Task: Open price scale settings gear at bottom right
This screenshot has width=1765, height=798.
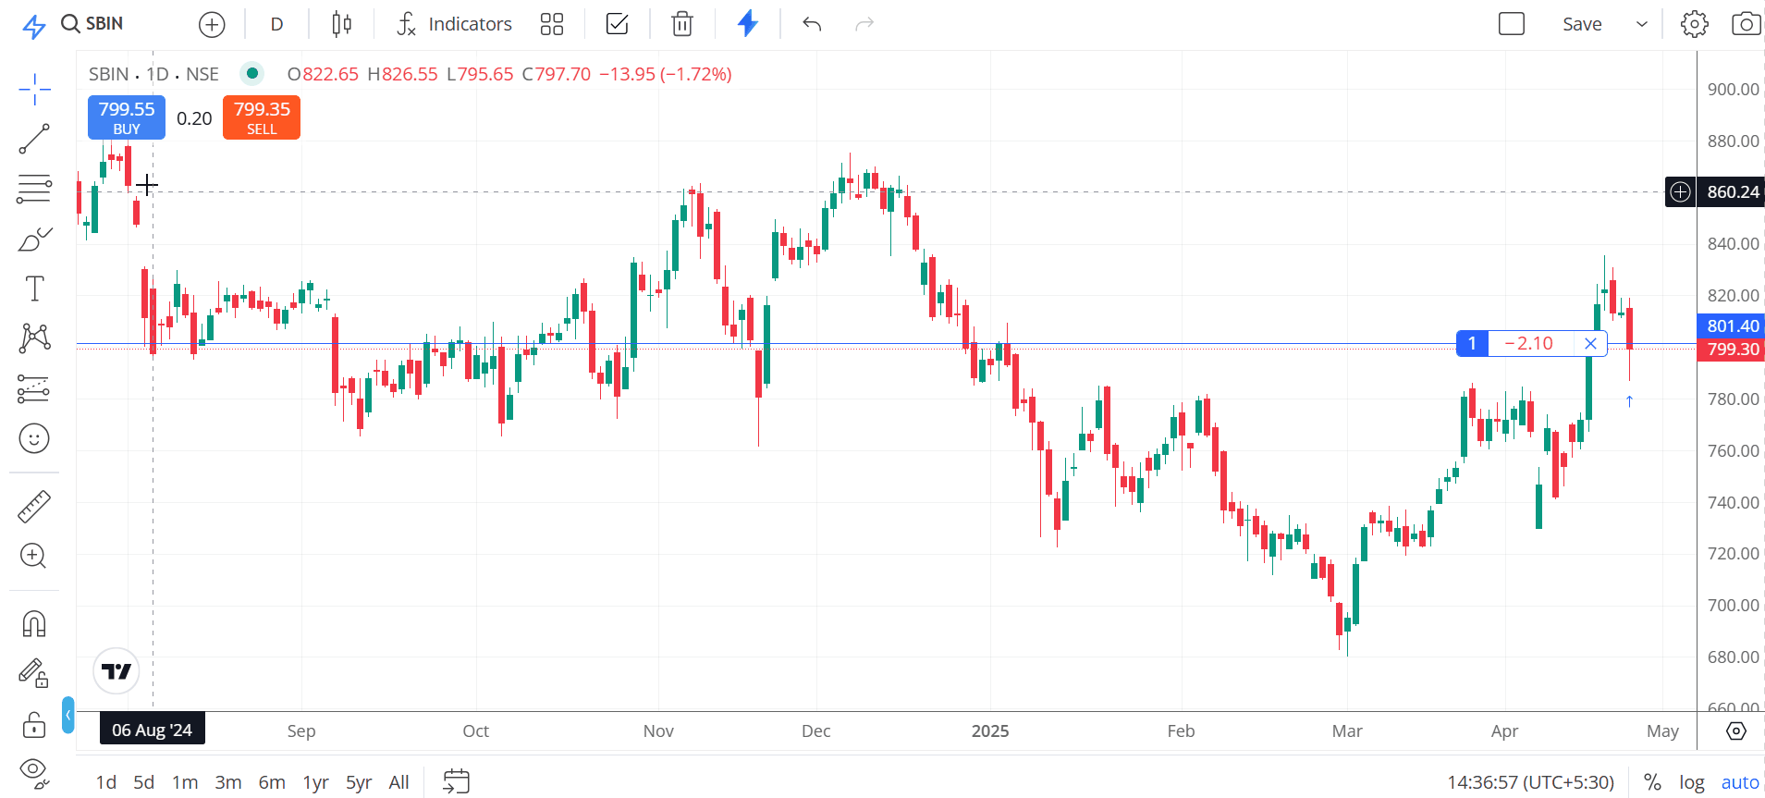Action: (x=1736, y=730)
